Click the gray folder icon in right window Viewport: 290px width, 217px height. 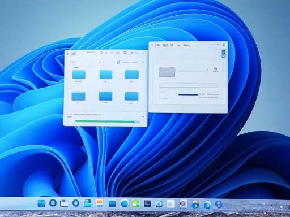[167, 72]
